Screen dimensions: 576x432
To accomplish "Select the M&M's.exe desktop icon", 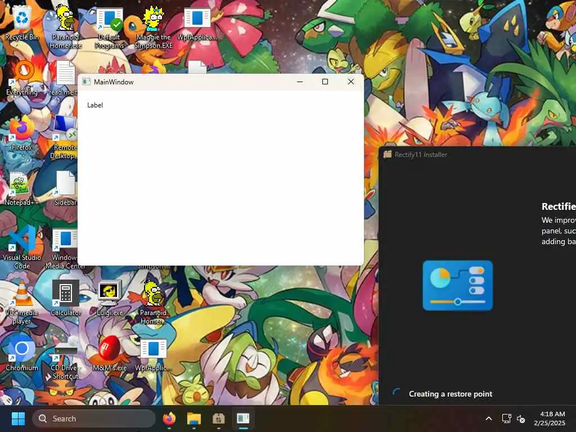I will tap(110, 353).
